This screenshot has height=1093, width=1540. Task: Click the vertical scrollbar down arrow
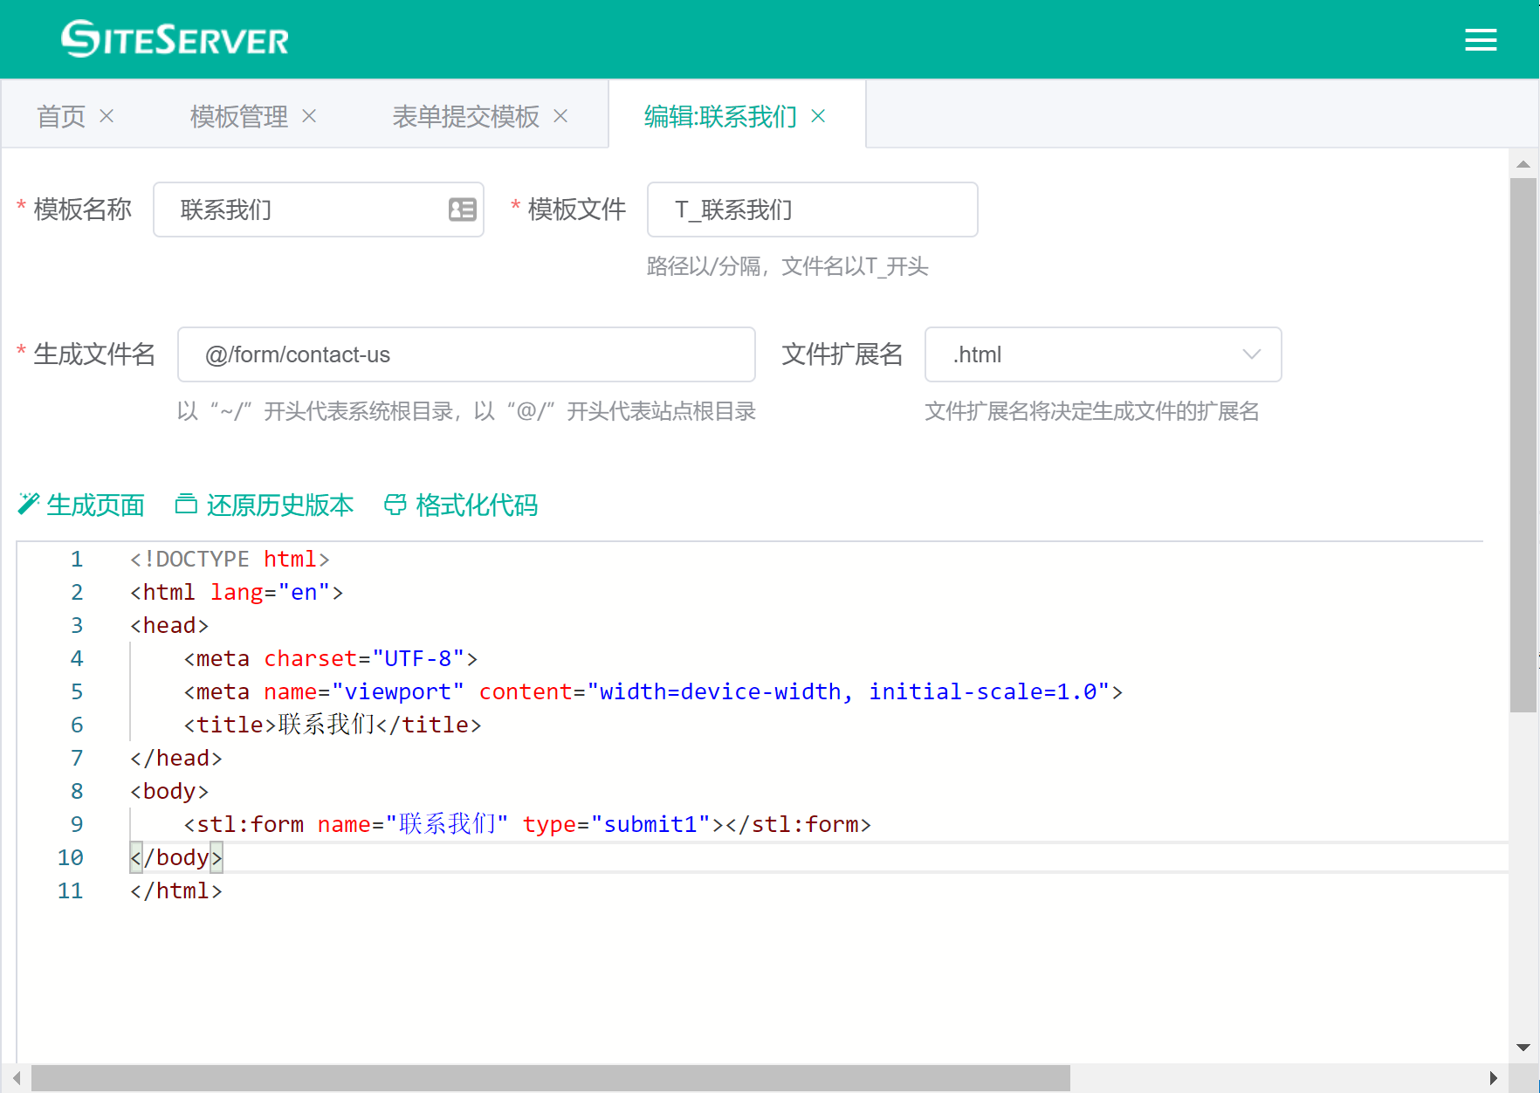click(x=1523, y=1047)
